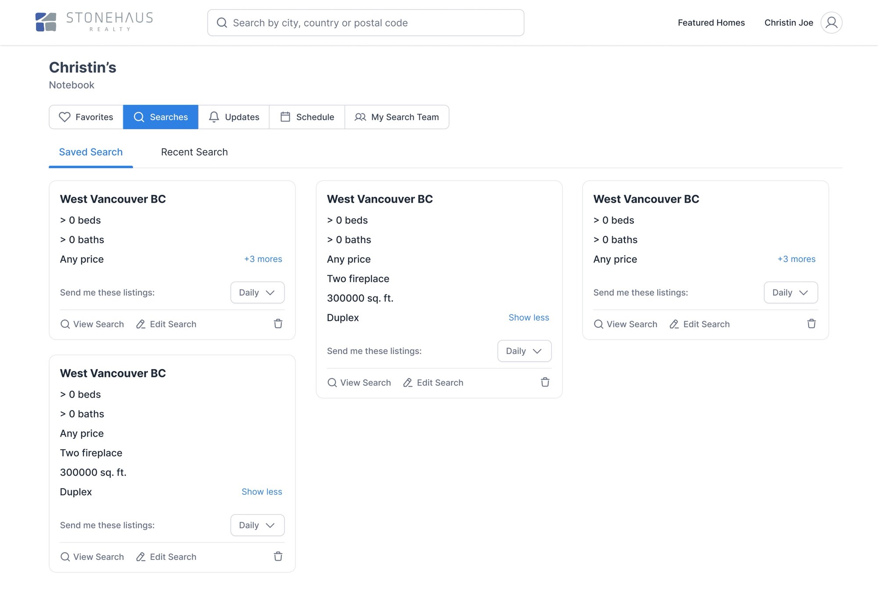Screen dimensions: 878x591
Task: Click 'Duplex' in the bottom-left card
Action: (76, 492)
